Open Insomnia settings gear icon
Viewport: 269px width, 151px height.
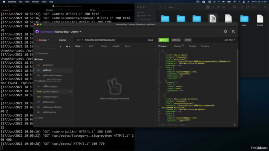225,31
